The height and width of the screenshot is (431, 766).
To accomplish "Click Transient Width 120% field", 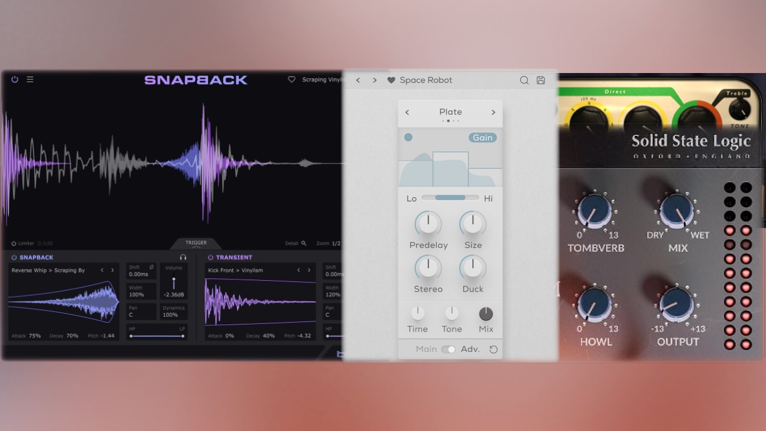I will pos(332,292).
